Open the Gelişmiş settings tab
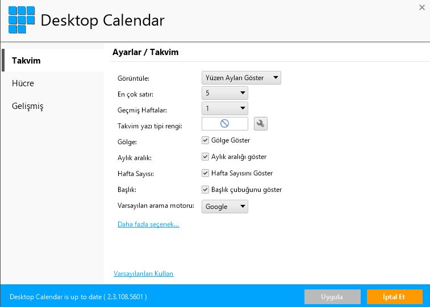The height and width of the screenshot is (307, 430). pyautogui.click(x=27, y=106)
